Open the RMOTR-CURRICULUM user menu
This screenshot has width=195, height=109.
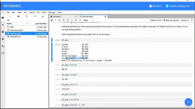pos(178,6)
